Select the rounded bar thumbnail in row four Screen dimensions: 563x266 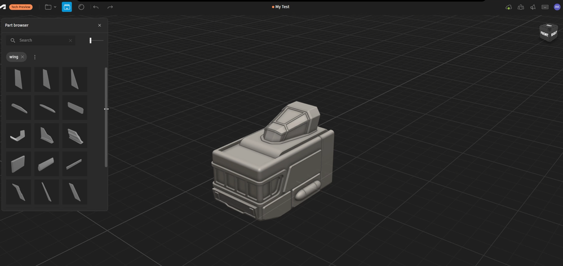[x=47, y=163]
